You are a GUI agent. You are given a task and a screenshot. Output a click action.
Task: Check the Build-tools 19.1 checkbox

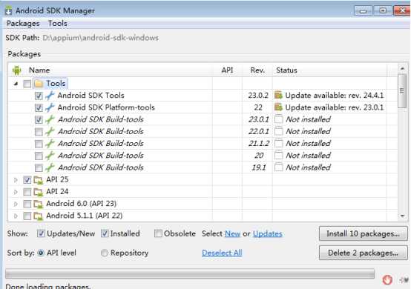pyautogui.click(x=39, y=168)
